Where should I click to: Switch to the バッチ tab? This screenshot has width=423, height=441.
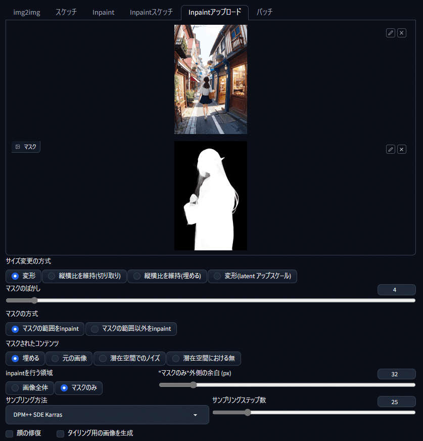pyautogui.click(x=264, y=12)
